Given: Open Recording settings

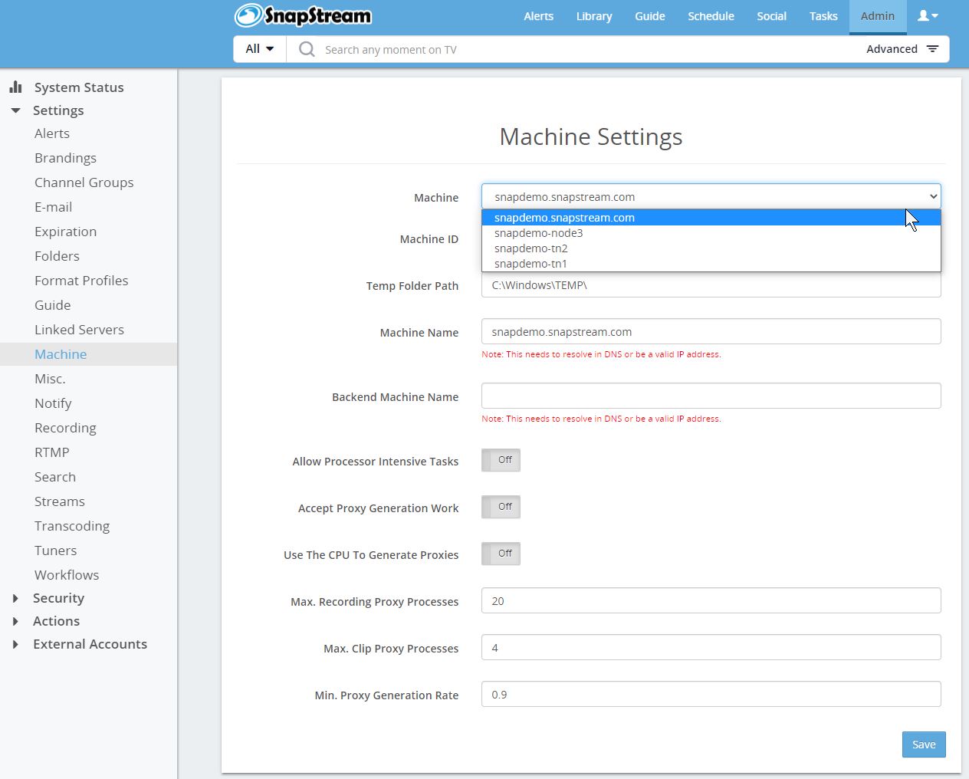Looking at the screenshot, I should tap(65, 428).
